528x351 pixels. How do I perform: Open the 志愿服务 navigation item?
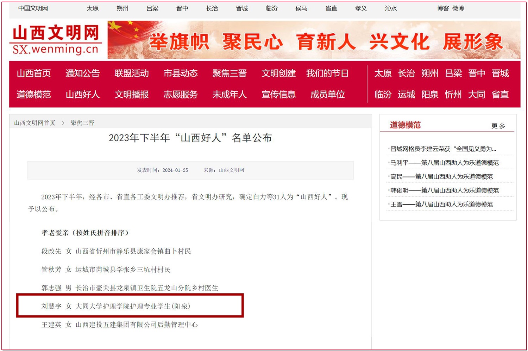point(181,95)
